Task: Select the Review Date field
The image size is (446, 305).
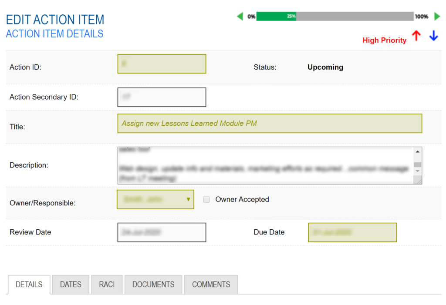Action: point(162,232)
